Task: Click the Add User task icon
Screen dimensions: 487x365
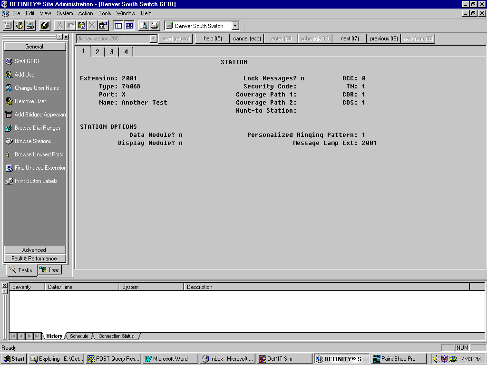Action: click(9, 75)
